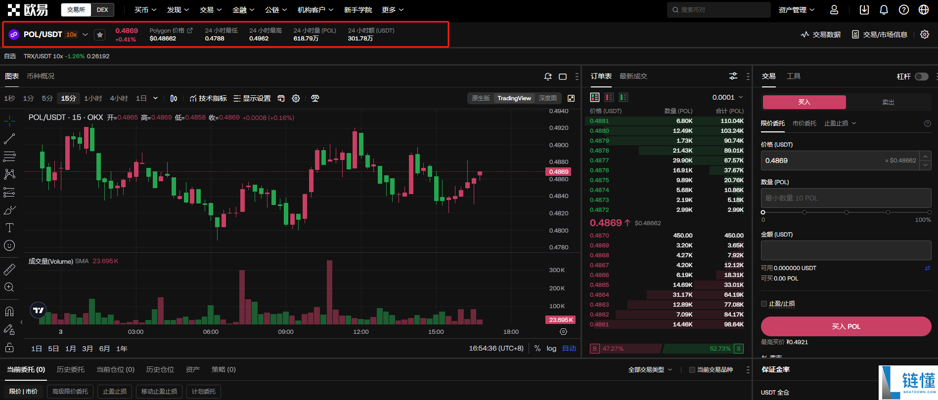Toggle log scale on the chart
This screenshot has width=938, height=400.
[x=551, y=349]
